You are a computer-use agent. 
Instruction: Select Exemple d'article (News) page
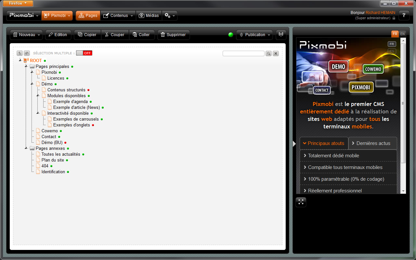77,107
